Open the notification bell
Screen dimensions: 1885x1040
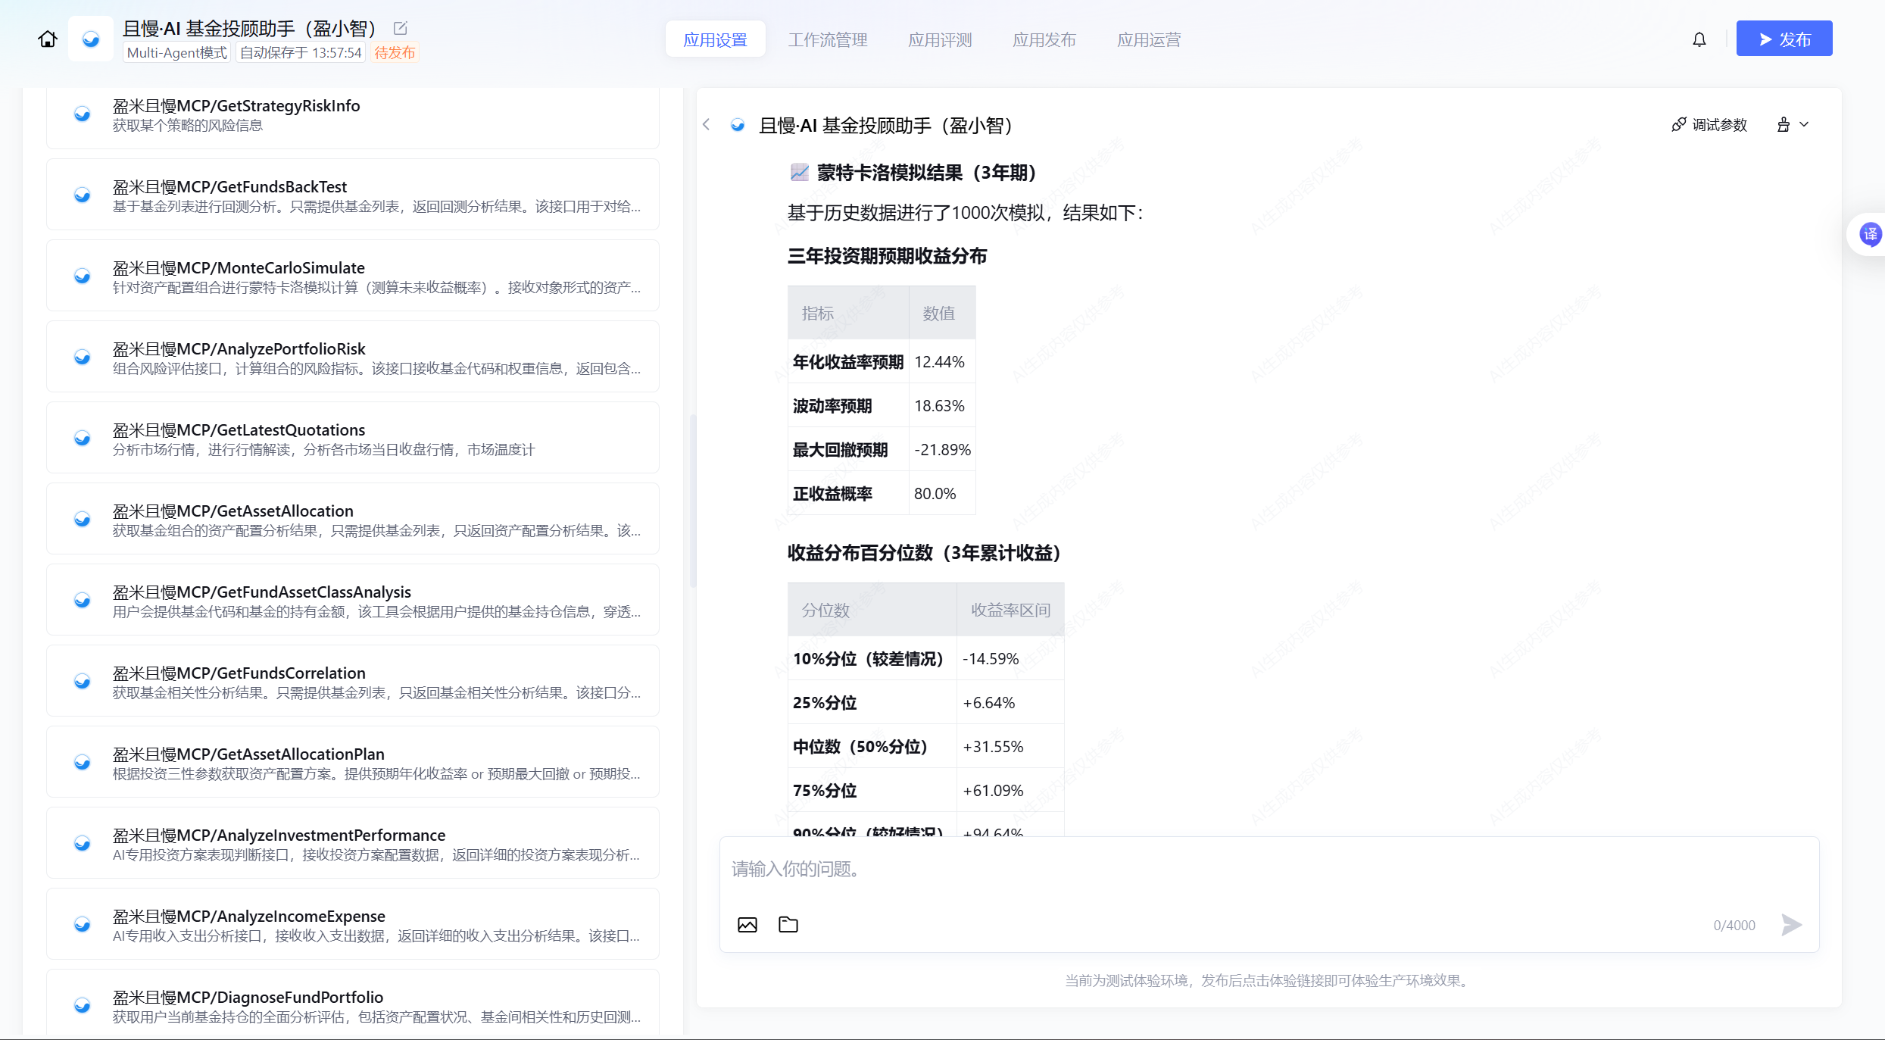(1699, 39)
